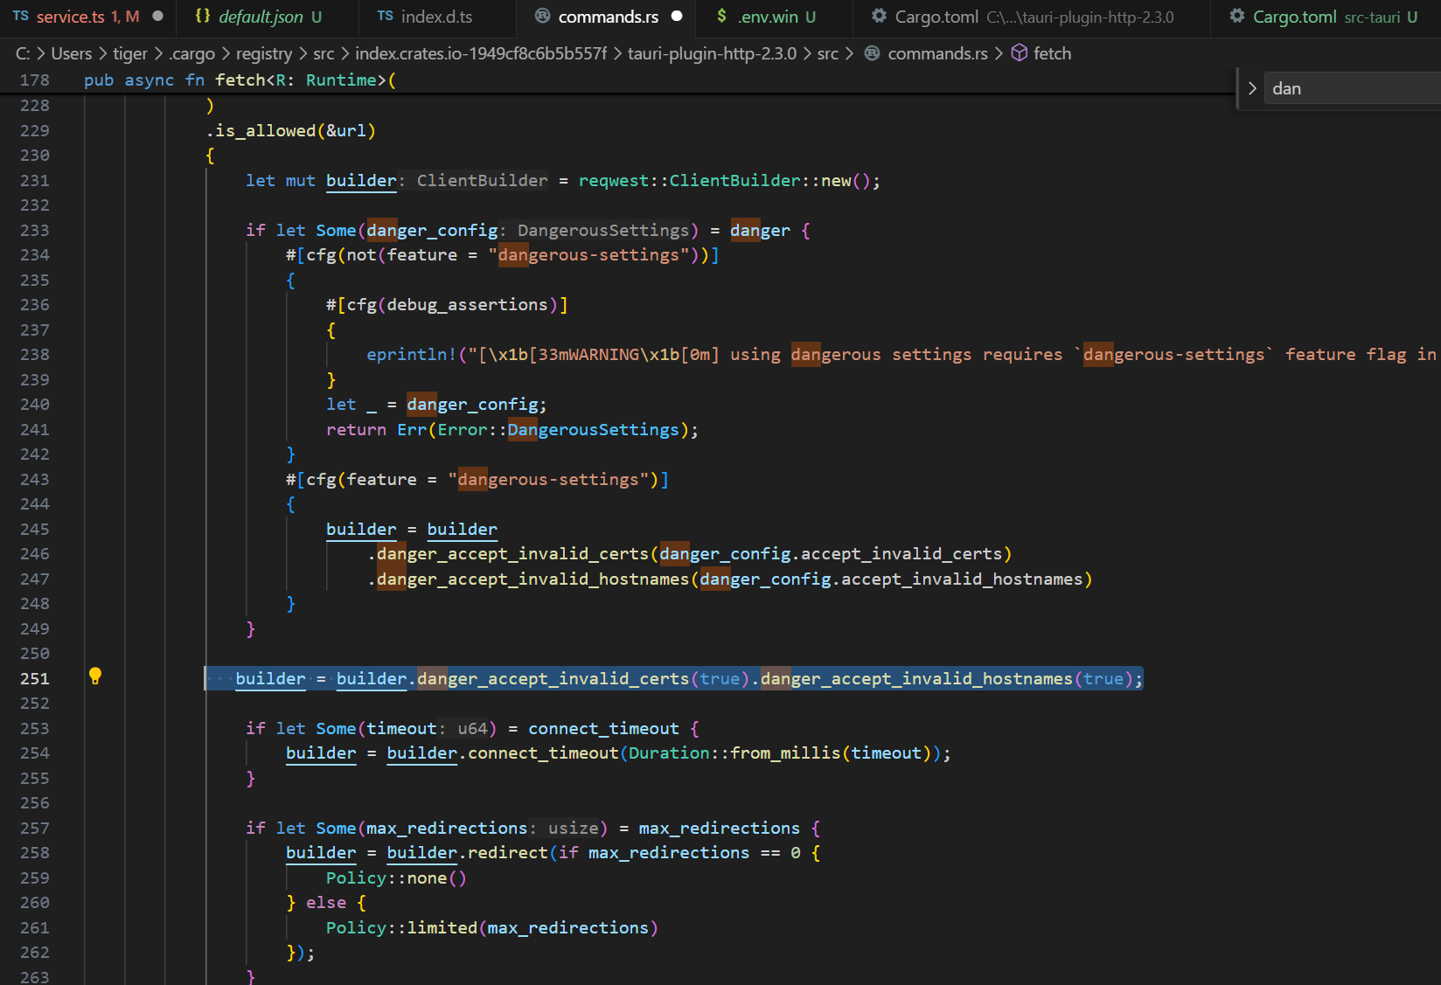This screenshot has height=985, width=1441.
Task: Click line number 251 in the gutter
Action: click(35, 678)
